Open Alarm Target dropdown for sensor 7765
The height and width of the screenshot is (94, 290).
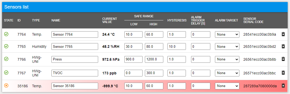click(x=227, y=47)
